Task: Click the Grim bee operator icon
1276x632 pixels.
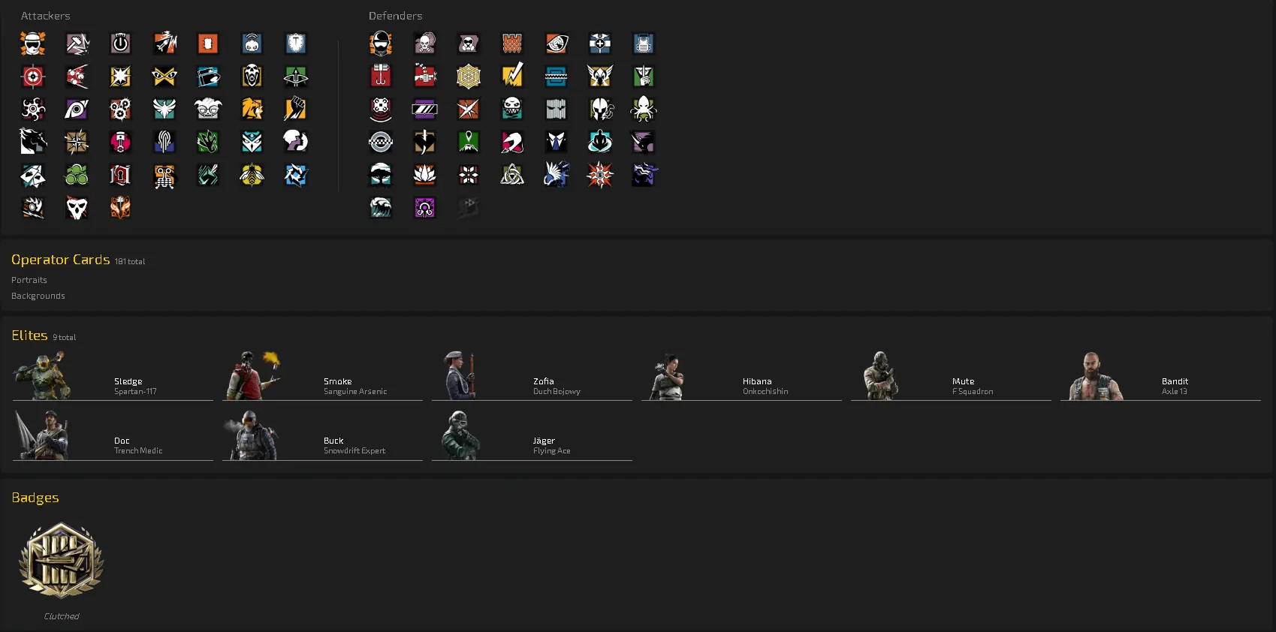Action: [252, 175]
